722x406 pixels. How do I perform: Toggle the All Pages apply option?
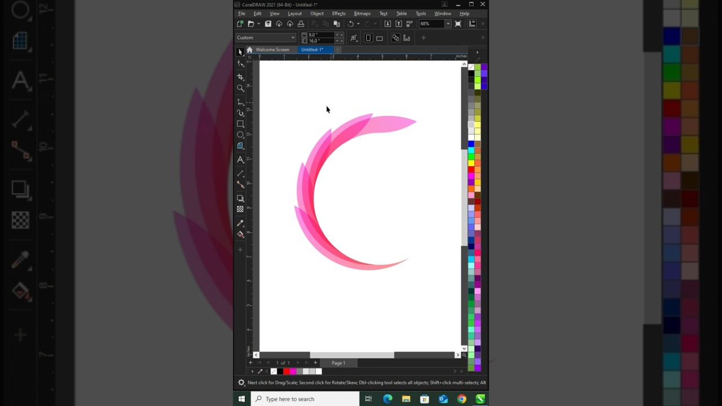click(395, 38)
